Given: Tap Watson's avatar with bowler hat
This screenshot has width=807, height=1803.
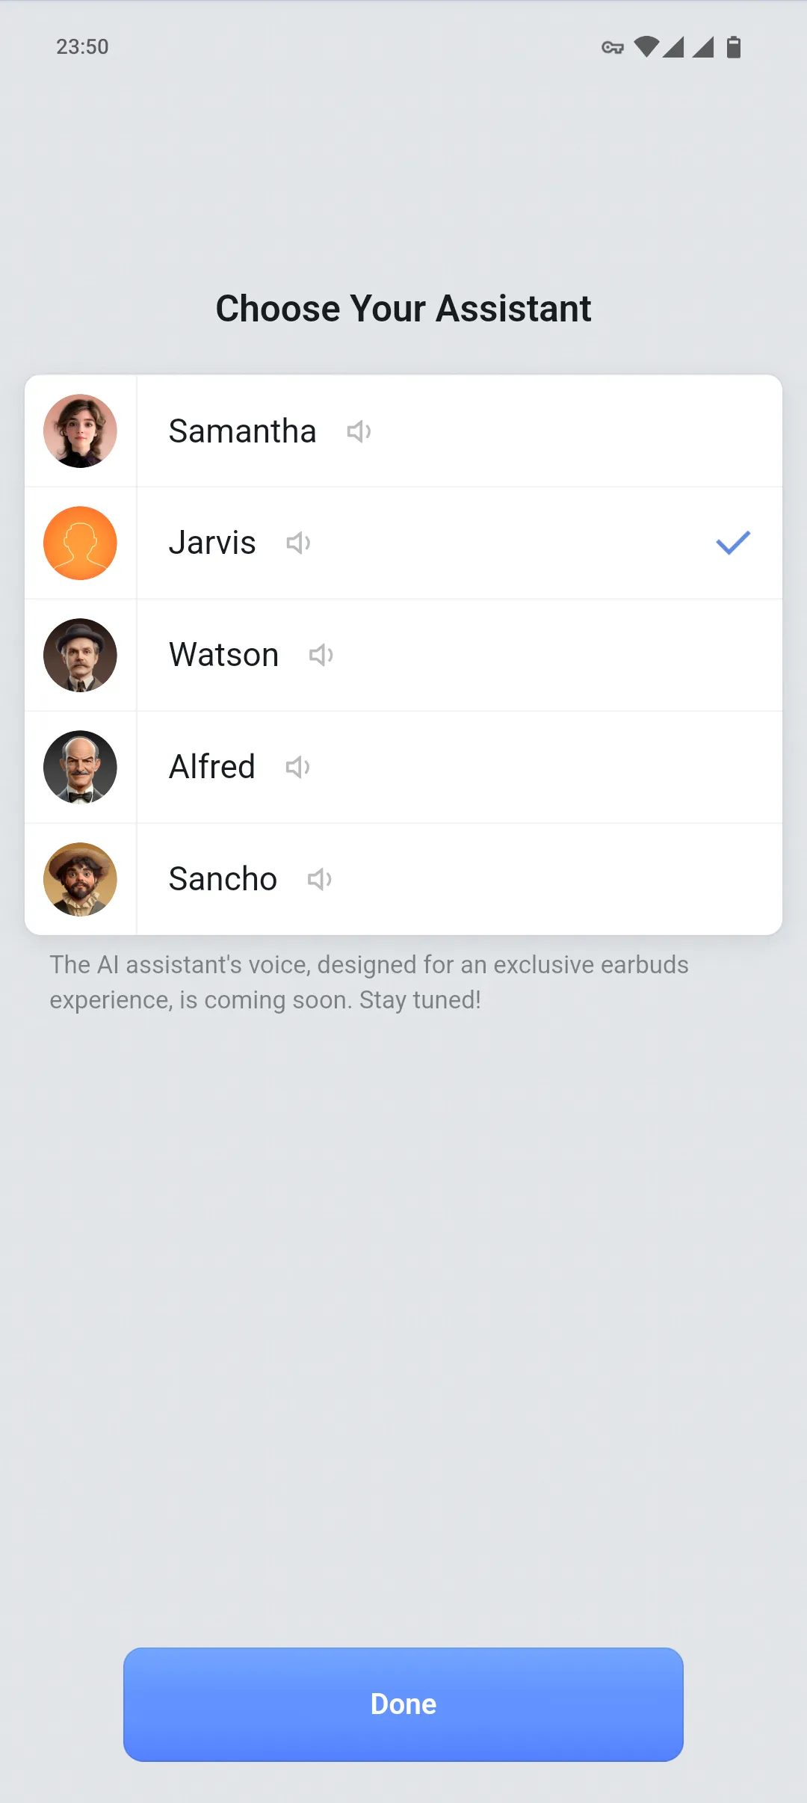Looking at the screenshot, I should pos(80,655).
